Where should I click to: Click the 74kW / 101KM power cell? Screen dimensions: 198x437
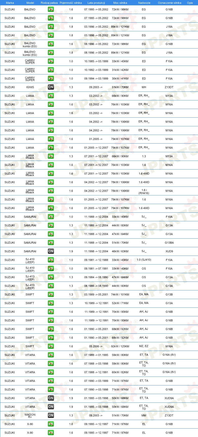pos(120,294)
